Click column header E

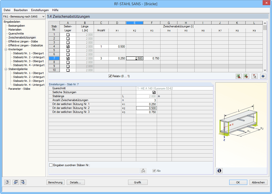tap(135, 23)
